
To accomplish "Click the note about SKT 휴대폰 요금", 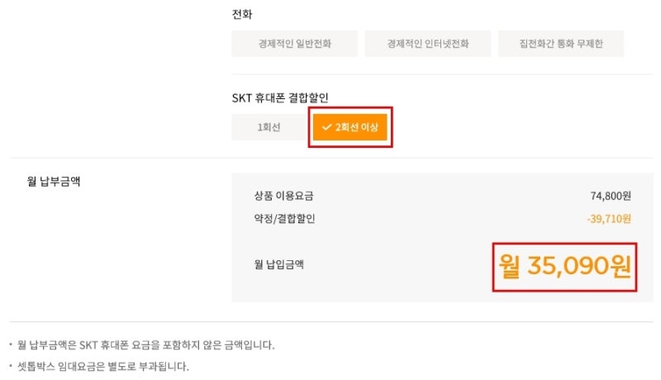I will pyautogui.click(x=146, y=345).
